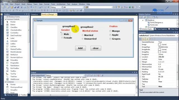179x100 pixels.
Task: Click the Add button on form
Action: 80,48
